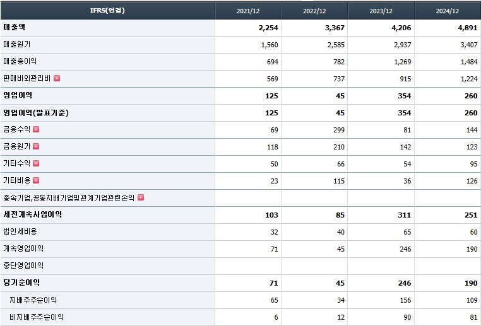Select the 계속영업이익 row label
Image resolution: width=481 pixels, height=326 pixels.
point(23,248)
